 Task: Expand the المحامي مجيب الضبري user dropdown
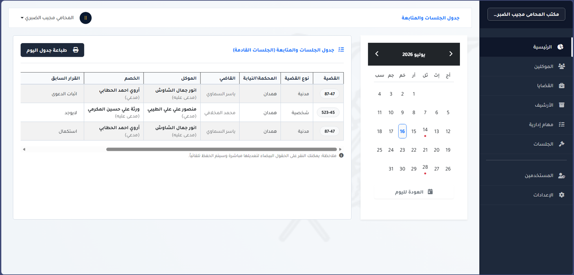coord(47,18)
